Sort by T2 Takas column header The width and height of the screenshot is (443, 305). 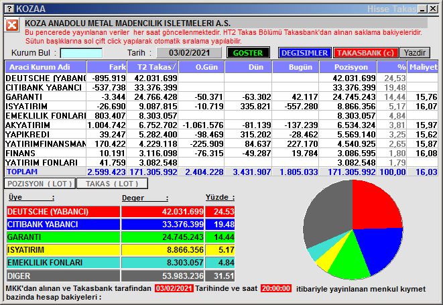(153, 67)
